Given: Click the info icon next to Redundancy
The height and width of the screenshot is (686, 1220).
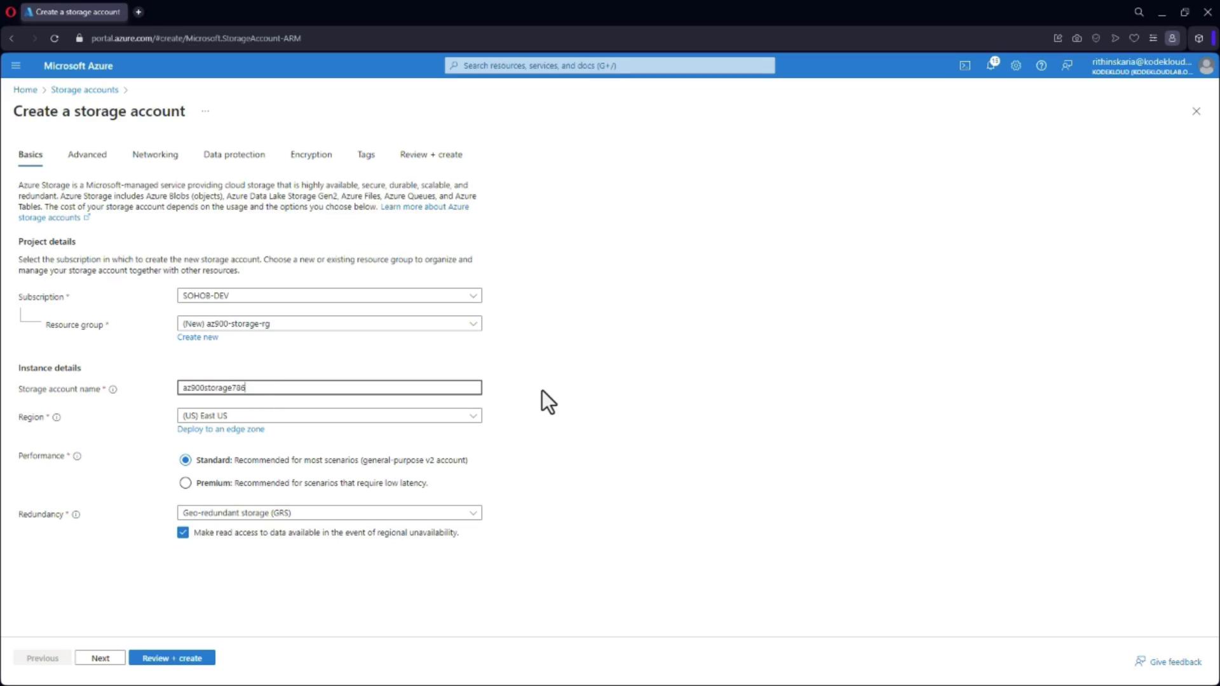Looking at the screenshot, I should click(x=76, y=514).
